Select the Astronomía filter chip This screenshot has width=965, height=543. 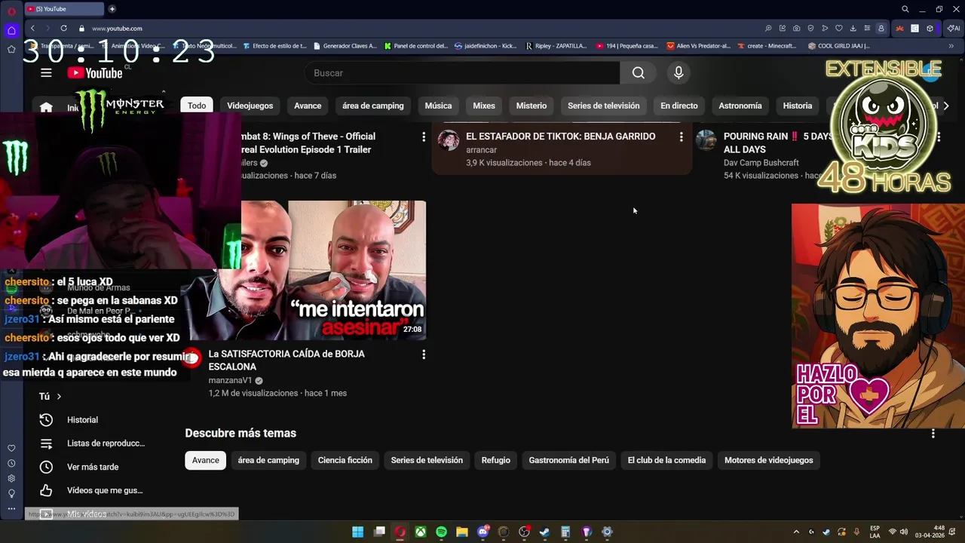[740, 106]
